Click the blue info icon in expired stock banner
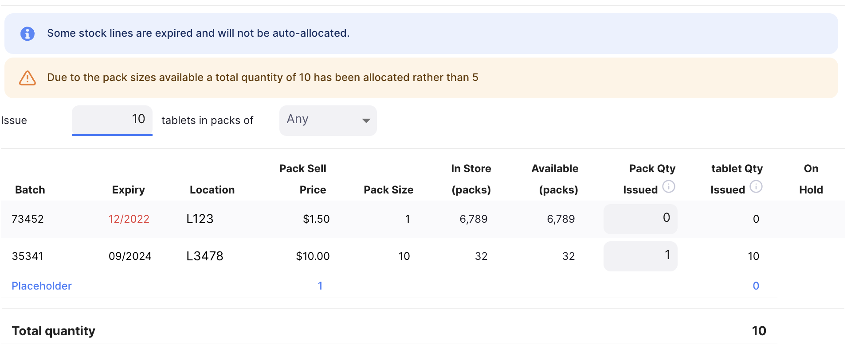The image size is (847, 348). tap(27, 34)
